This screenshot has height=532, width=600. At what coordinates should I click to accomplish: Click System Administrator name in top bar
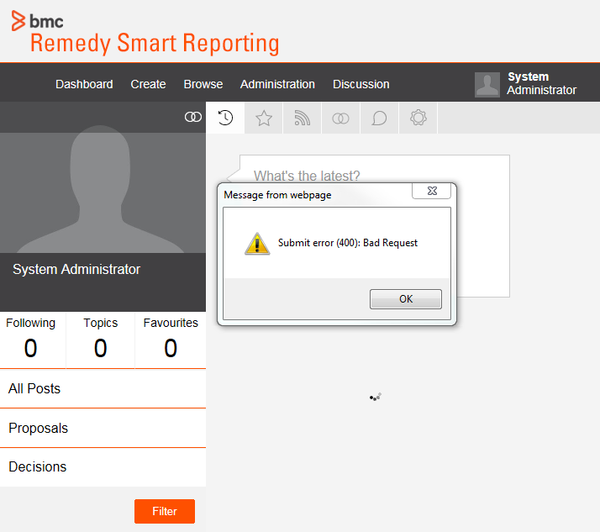(x=541, y=83)
